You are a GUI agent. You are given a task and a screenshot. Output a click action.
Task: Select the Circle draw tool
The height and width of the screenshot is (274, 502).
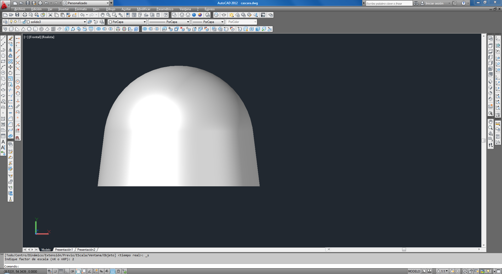coord(3,73)
